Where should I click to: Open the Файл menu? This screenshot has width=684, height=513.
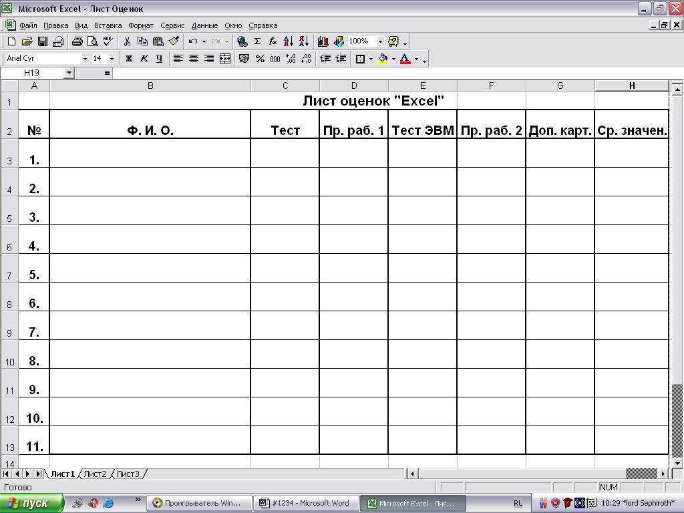pos(28,25)
